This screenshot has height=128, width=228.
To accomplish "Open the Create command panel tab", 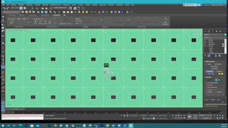I will (205, 31).
